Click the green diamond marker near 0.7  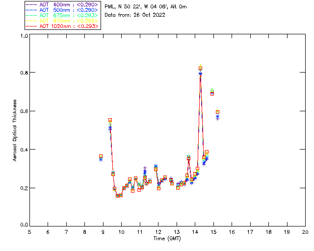click(x=212, y=90)
